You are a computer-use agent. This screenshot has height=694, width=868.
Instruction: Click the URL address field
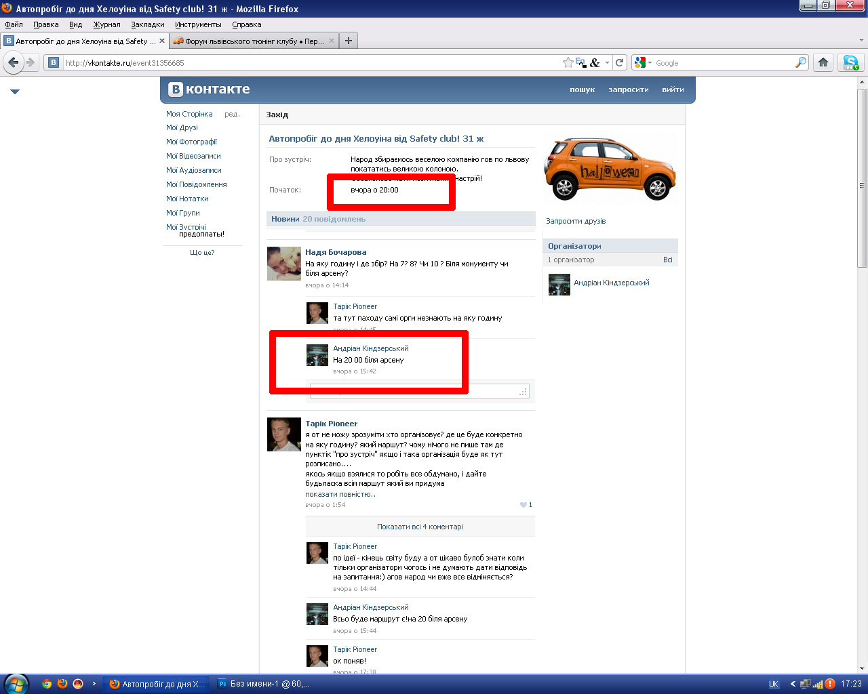coord(312,63)
